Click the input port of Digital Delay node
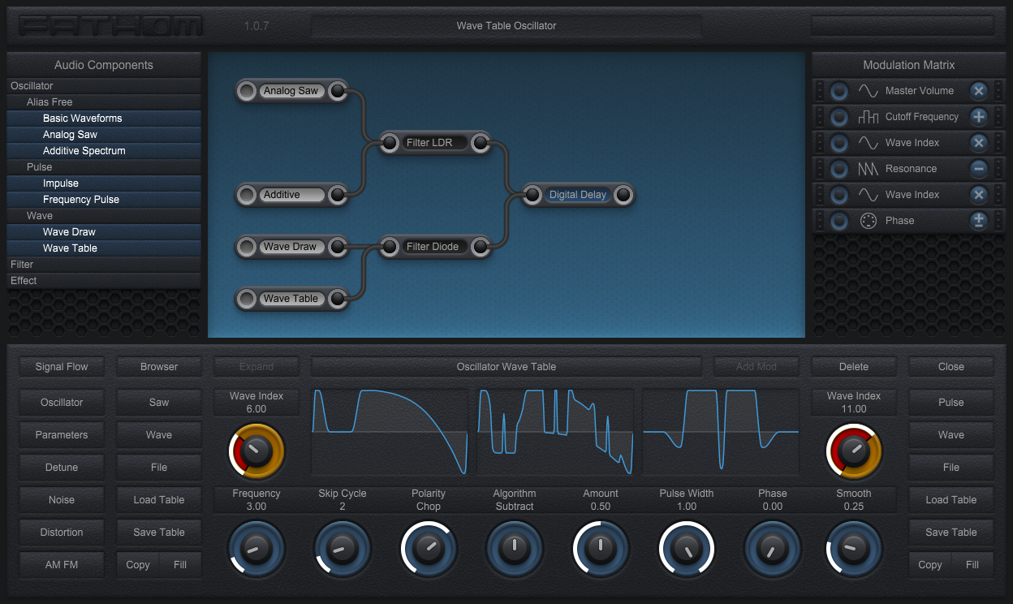 coord(532,195)
